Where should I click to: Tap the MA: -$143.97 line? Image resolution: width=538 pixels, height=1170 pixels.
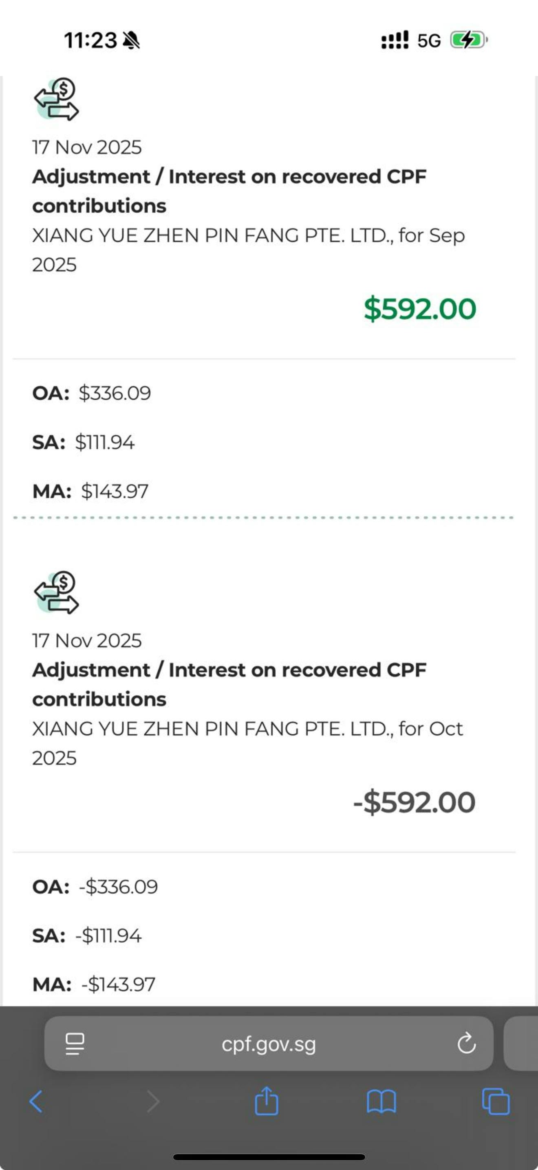click(94, 984)
